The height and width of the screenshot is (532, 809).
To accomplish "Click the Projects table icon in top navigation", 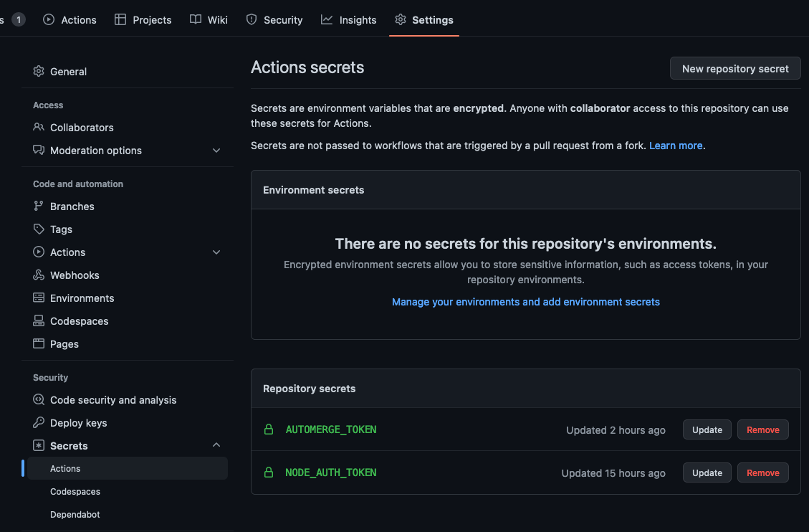I will coord(120,19).
